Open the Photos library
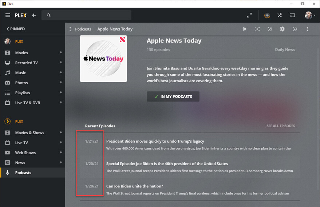320x207 pixels. 21,83
